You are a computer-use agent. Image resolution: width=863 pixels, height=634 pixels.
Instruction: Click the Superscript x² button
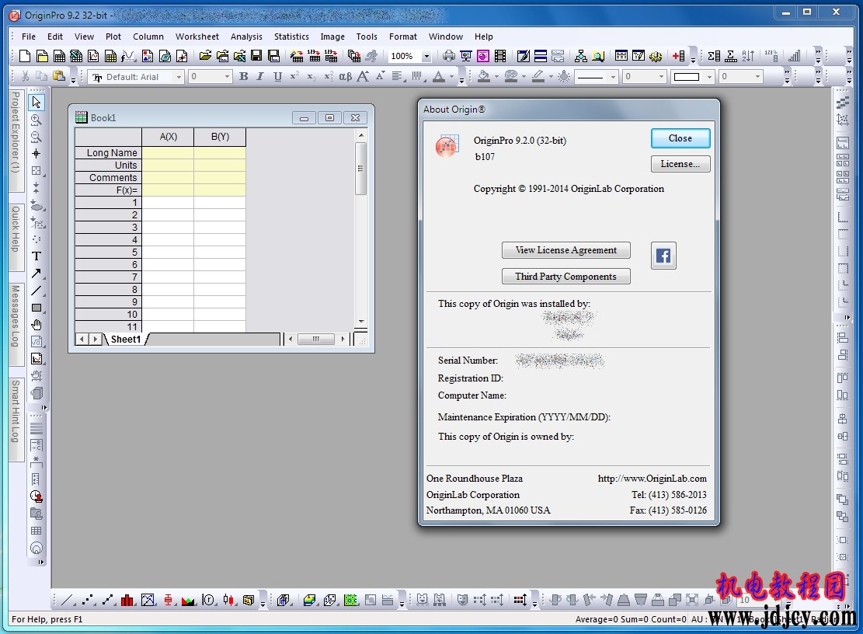294,76
